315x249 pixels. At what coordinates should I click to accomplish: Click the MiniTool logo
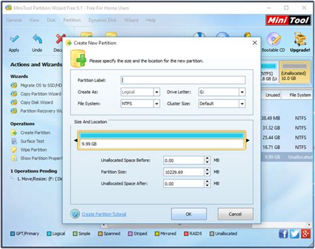click(288, 21)
